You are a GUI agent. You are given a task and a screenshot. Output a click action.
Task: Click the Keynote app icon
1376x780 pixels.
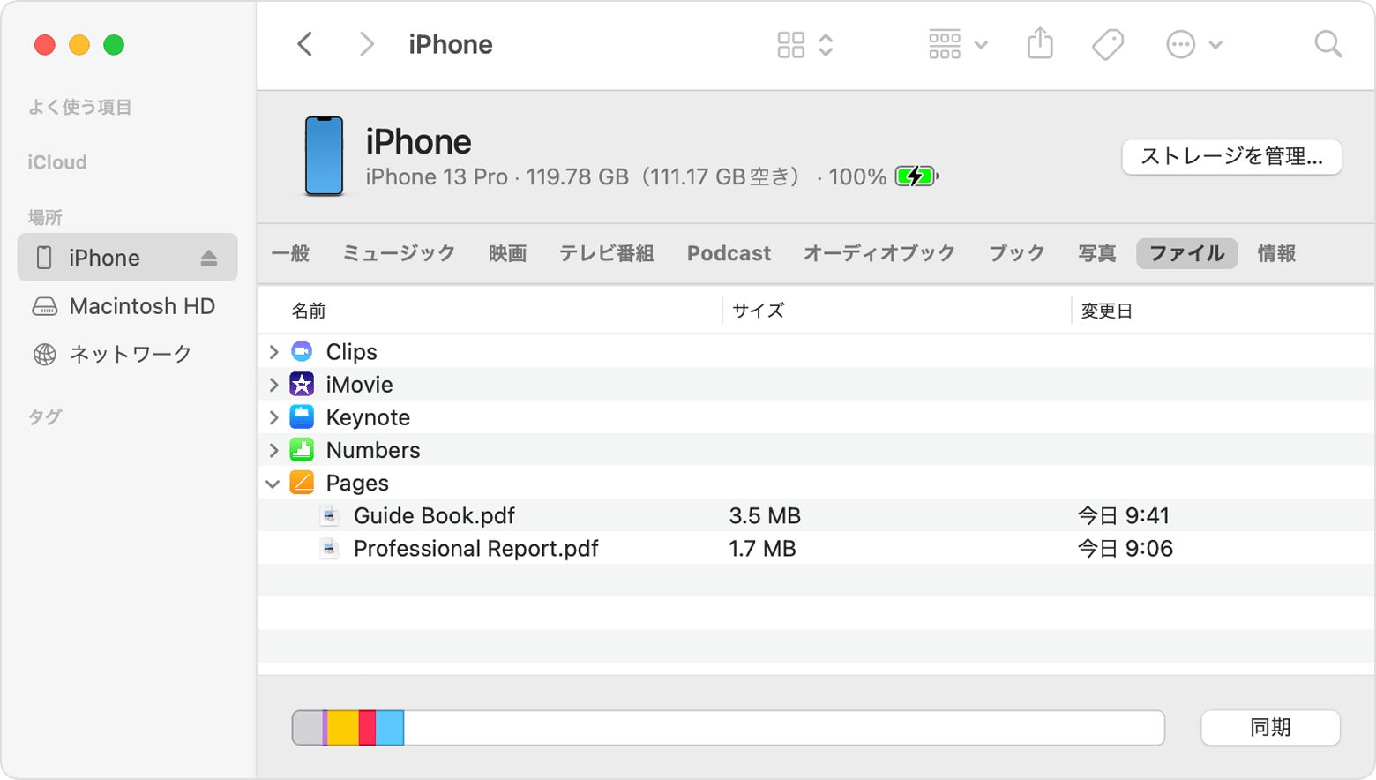[302, 416]
